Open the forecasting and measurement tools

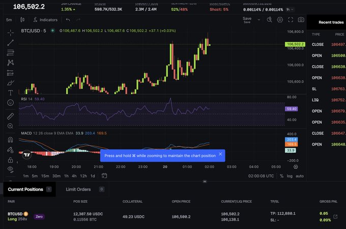click(10, 73)
